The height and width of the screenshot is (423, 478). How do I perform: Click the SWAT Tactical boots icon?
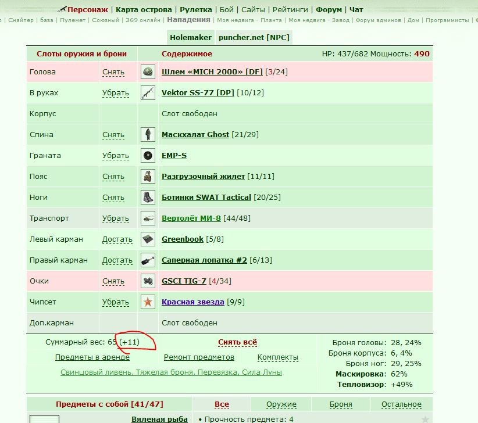click(x=148, y=198)
